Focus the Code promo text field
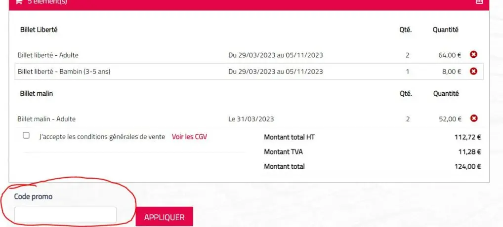This screenshot has width=503, height=227. 65,215
